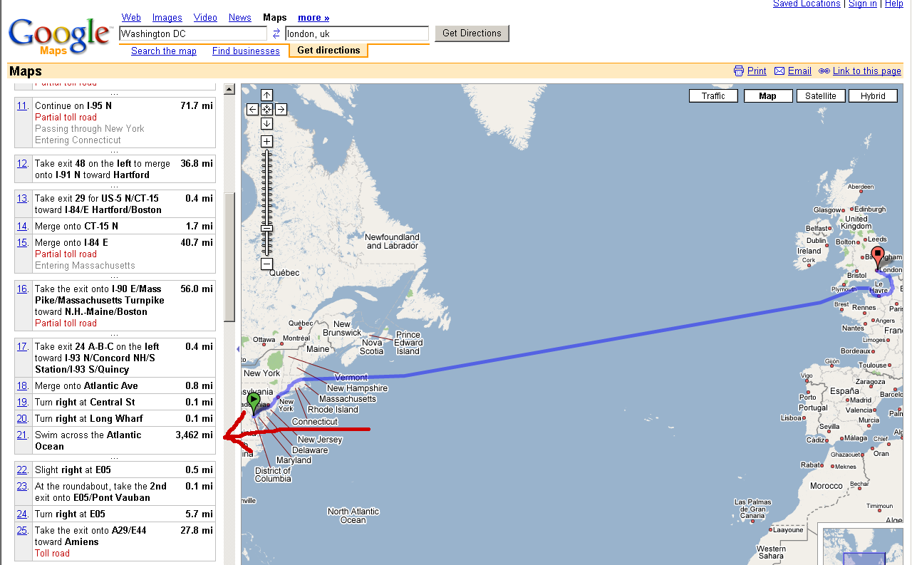This screenshot has height=565, width=912.
Task: Click 'Merge onto CT-15 N' step text
Action: click(76, 227)
